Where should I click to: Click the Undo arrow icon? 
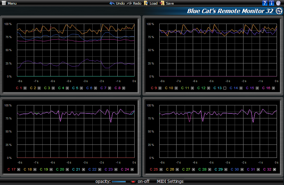(112, 3)
